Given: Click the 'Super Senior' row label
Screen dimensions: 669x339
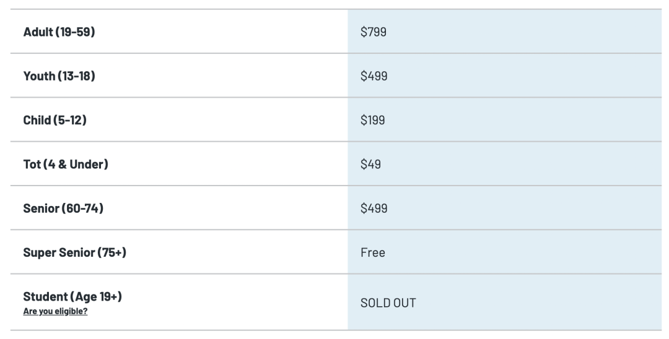Looking at the screenshot, I should pyautogui.click(x=59, y=252).
